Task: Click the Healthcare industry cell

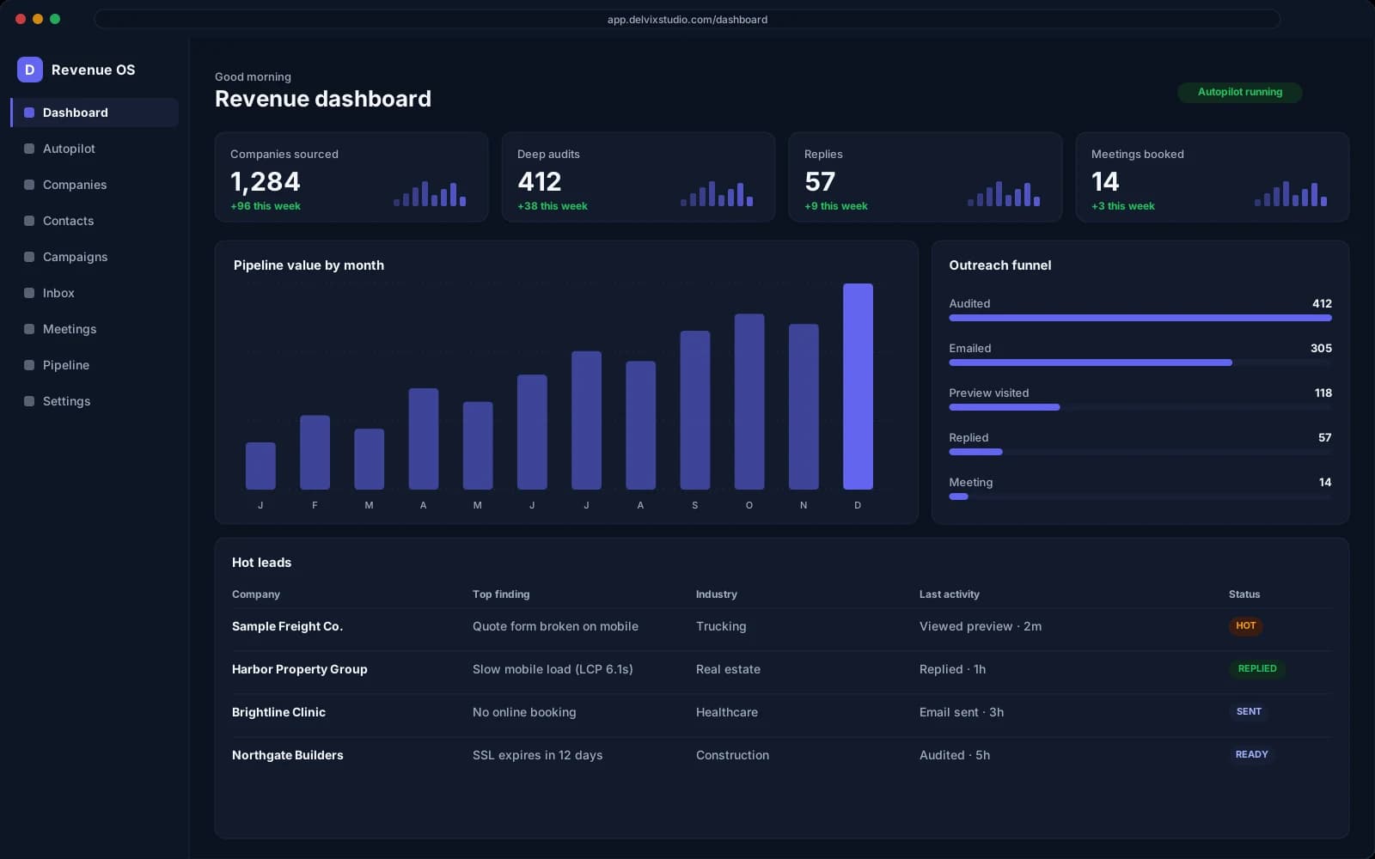Action: [727, 712]
